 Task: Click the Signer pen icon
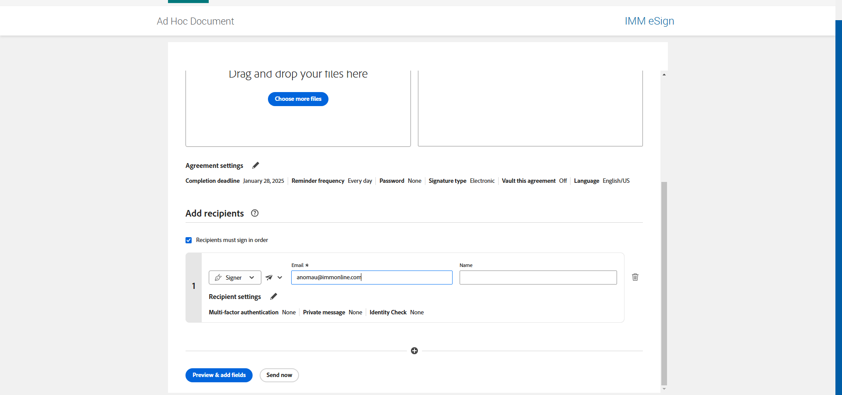218,278
